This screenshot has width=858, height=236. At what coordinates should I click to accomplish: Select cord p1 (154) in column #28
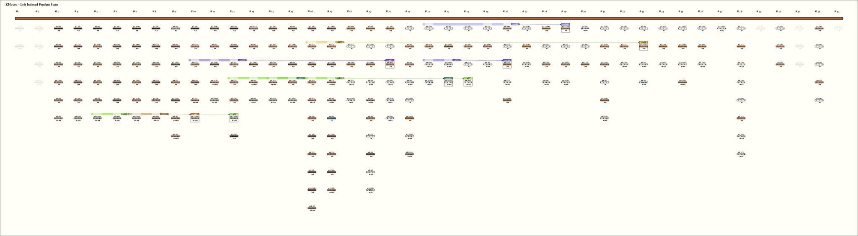[x=546, y=28]
